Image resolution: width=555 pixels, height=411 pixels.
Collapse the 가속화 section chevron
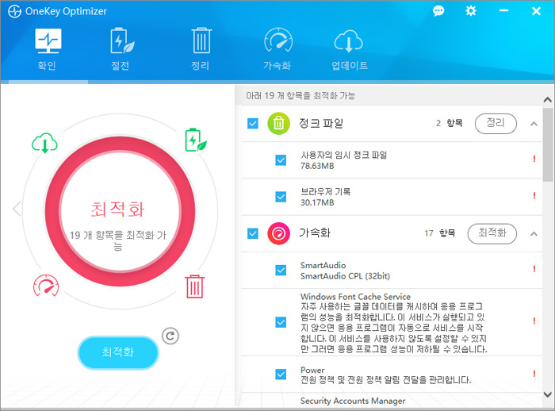coord(534,234)
